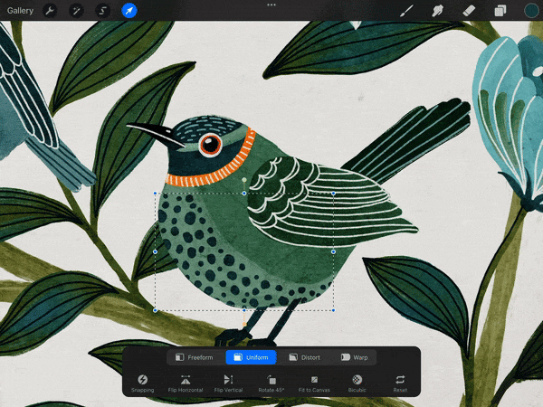This screenshot has width=543, height=407.
Task: Switch to Distort transform mode
Action: 305,357
